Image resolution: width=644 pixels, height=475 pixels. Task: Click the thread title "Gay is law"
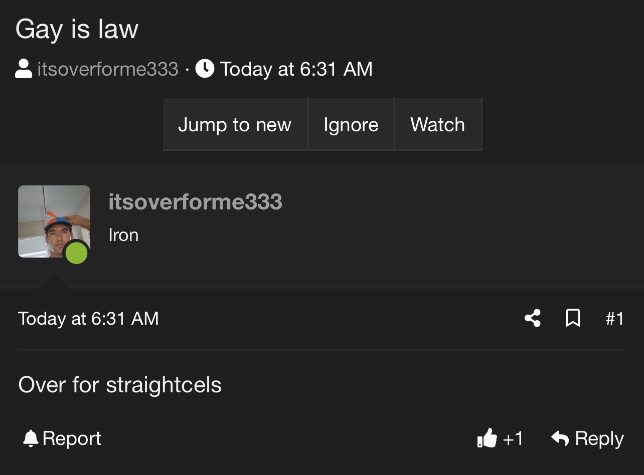click(x=77, y=29)
